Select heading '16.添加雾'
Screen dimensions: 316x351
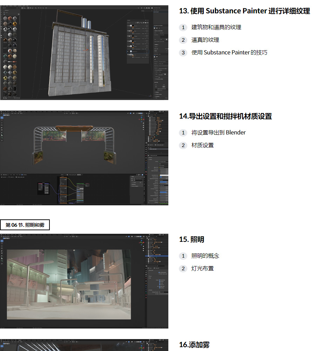click(x=194, y=345)
